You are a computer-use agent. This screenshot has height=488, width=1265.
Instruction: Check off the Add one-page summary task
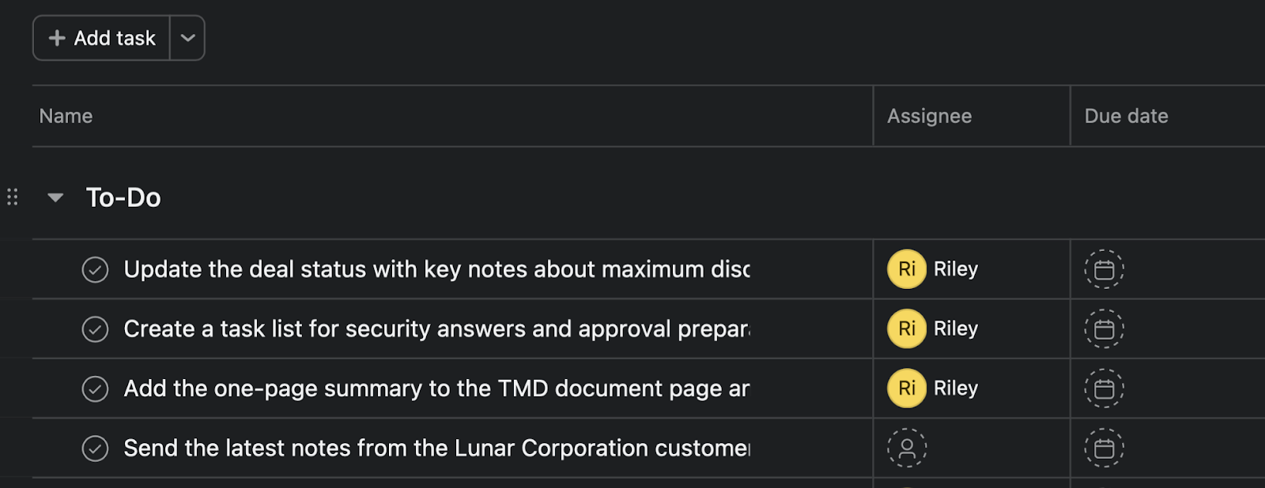tap(95, 389)
